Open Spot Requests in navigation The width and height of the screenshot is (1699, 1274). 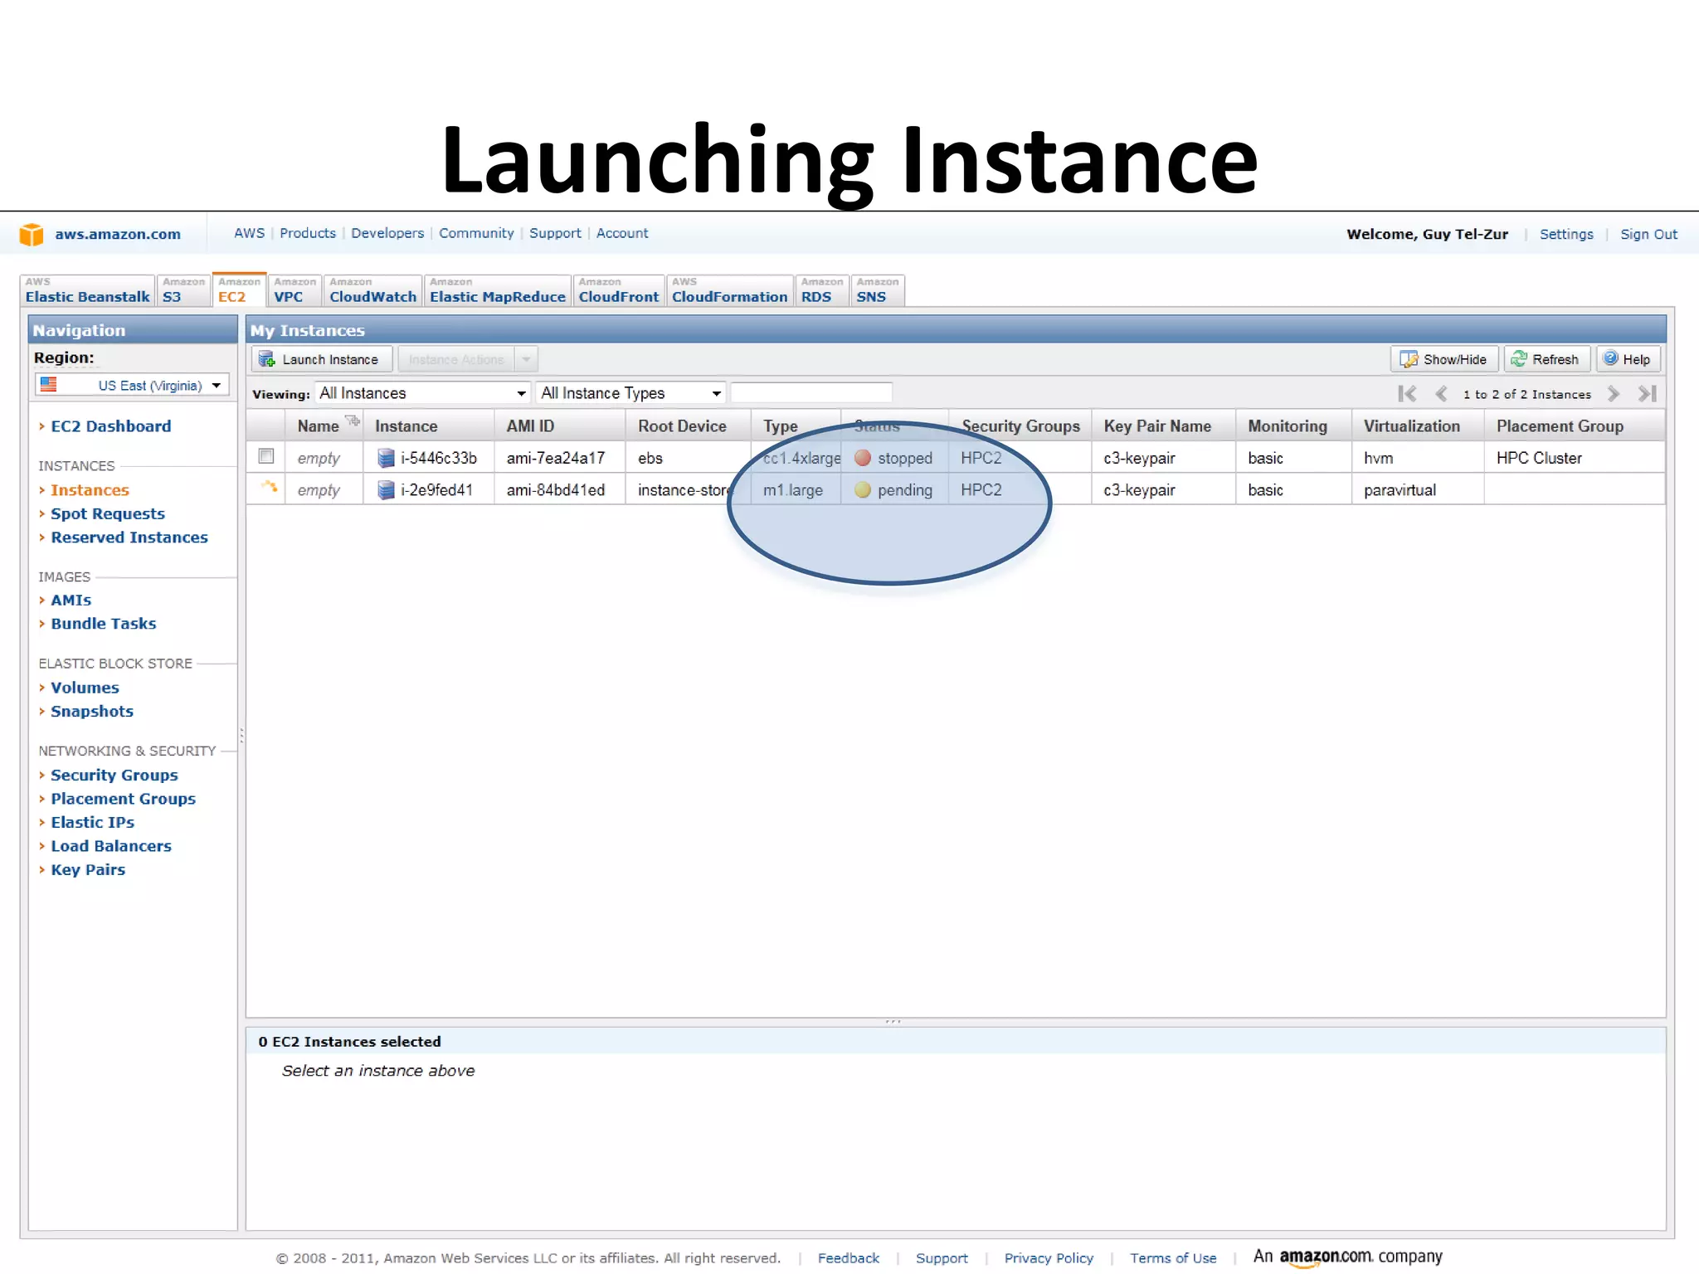(108, 513)
